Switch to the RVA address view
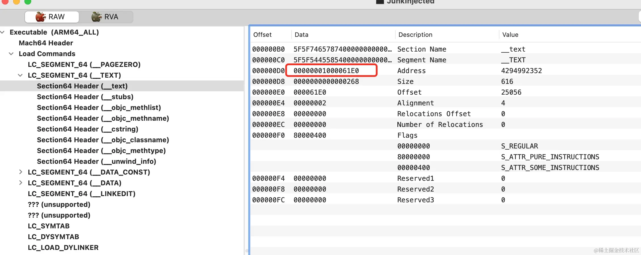Screen dimensions: 641x255 (x=106, y=17)
